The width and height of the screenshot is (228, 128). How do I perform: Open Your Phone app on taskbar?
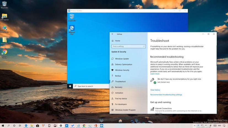tap(49, 126)
